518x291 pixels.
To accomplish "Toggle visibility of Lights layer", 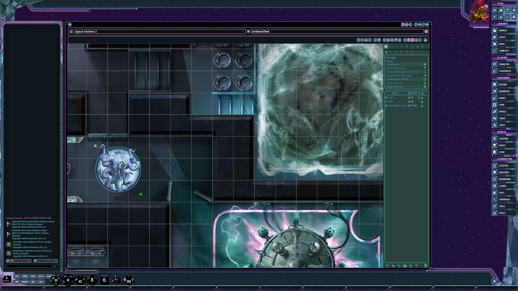I will pyautogui.click(x=412, y=98).
